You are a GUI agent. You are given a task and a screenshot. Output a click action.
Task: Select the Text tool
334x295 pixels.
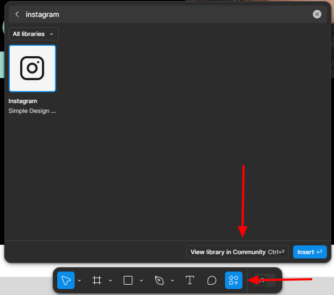(190, 280)
